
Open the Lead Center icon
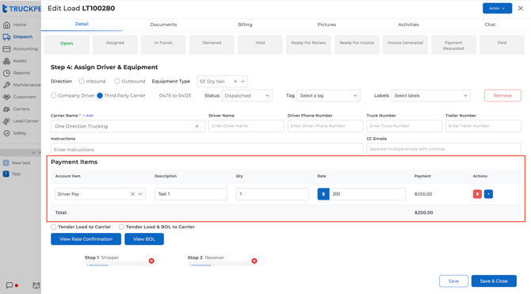pyautogui.click(x=6, y=121)
